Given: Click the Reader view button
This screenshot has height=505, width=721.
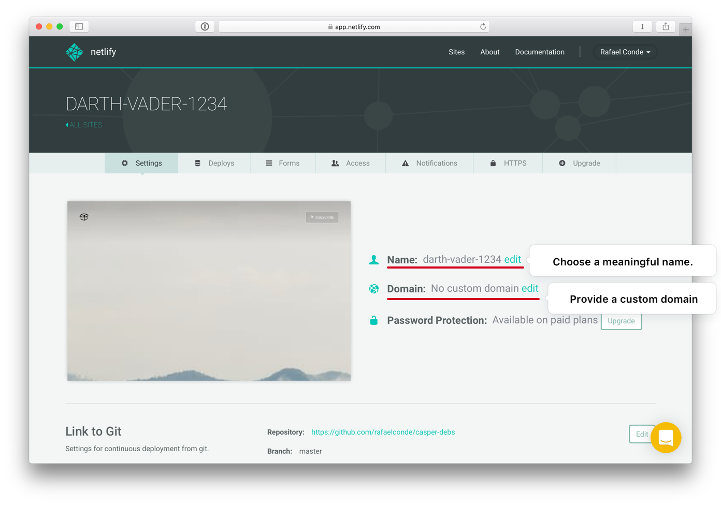Looking at the screenshot, I should coord(642,26).
